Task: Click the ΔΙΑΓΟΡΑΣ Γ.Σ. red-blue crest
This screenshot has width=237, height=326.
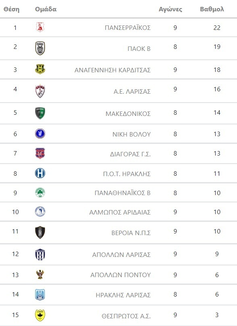Action: [x=40, y=153]
